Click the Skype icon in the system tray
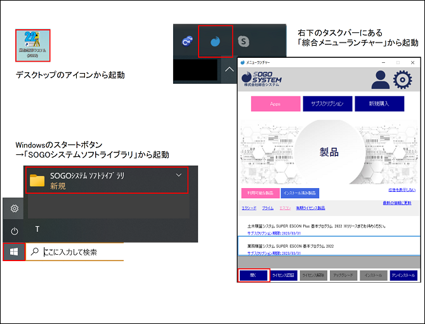The height and width of the screenshot is (324, 425). (x=244, y=41)
